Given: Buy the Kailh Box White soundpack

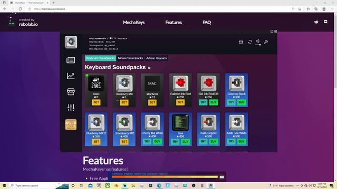Looking at the screenshot, I should tap(242, 141).
